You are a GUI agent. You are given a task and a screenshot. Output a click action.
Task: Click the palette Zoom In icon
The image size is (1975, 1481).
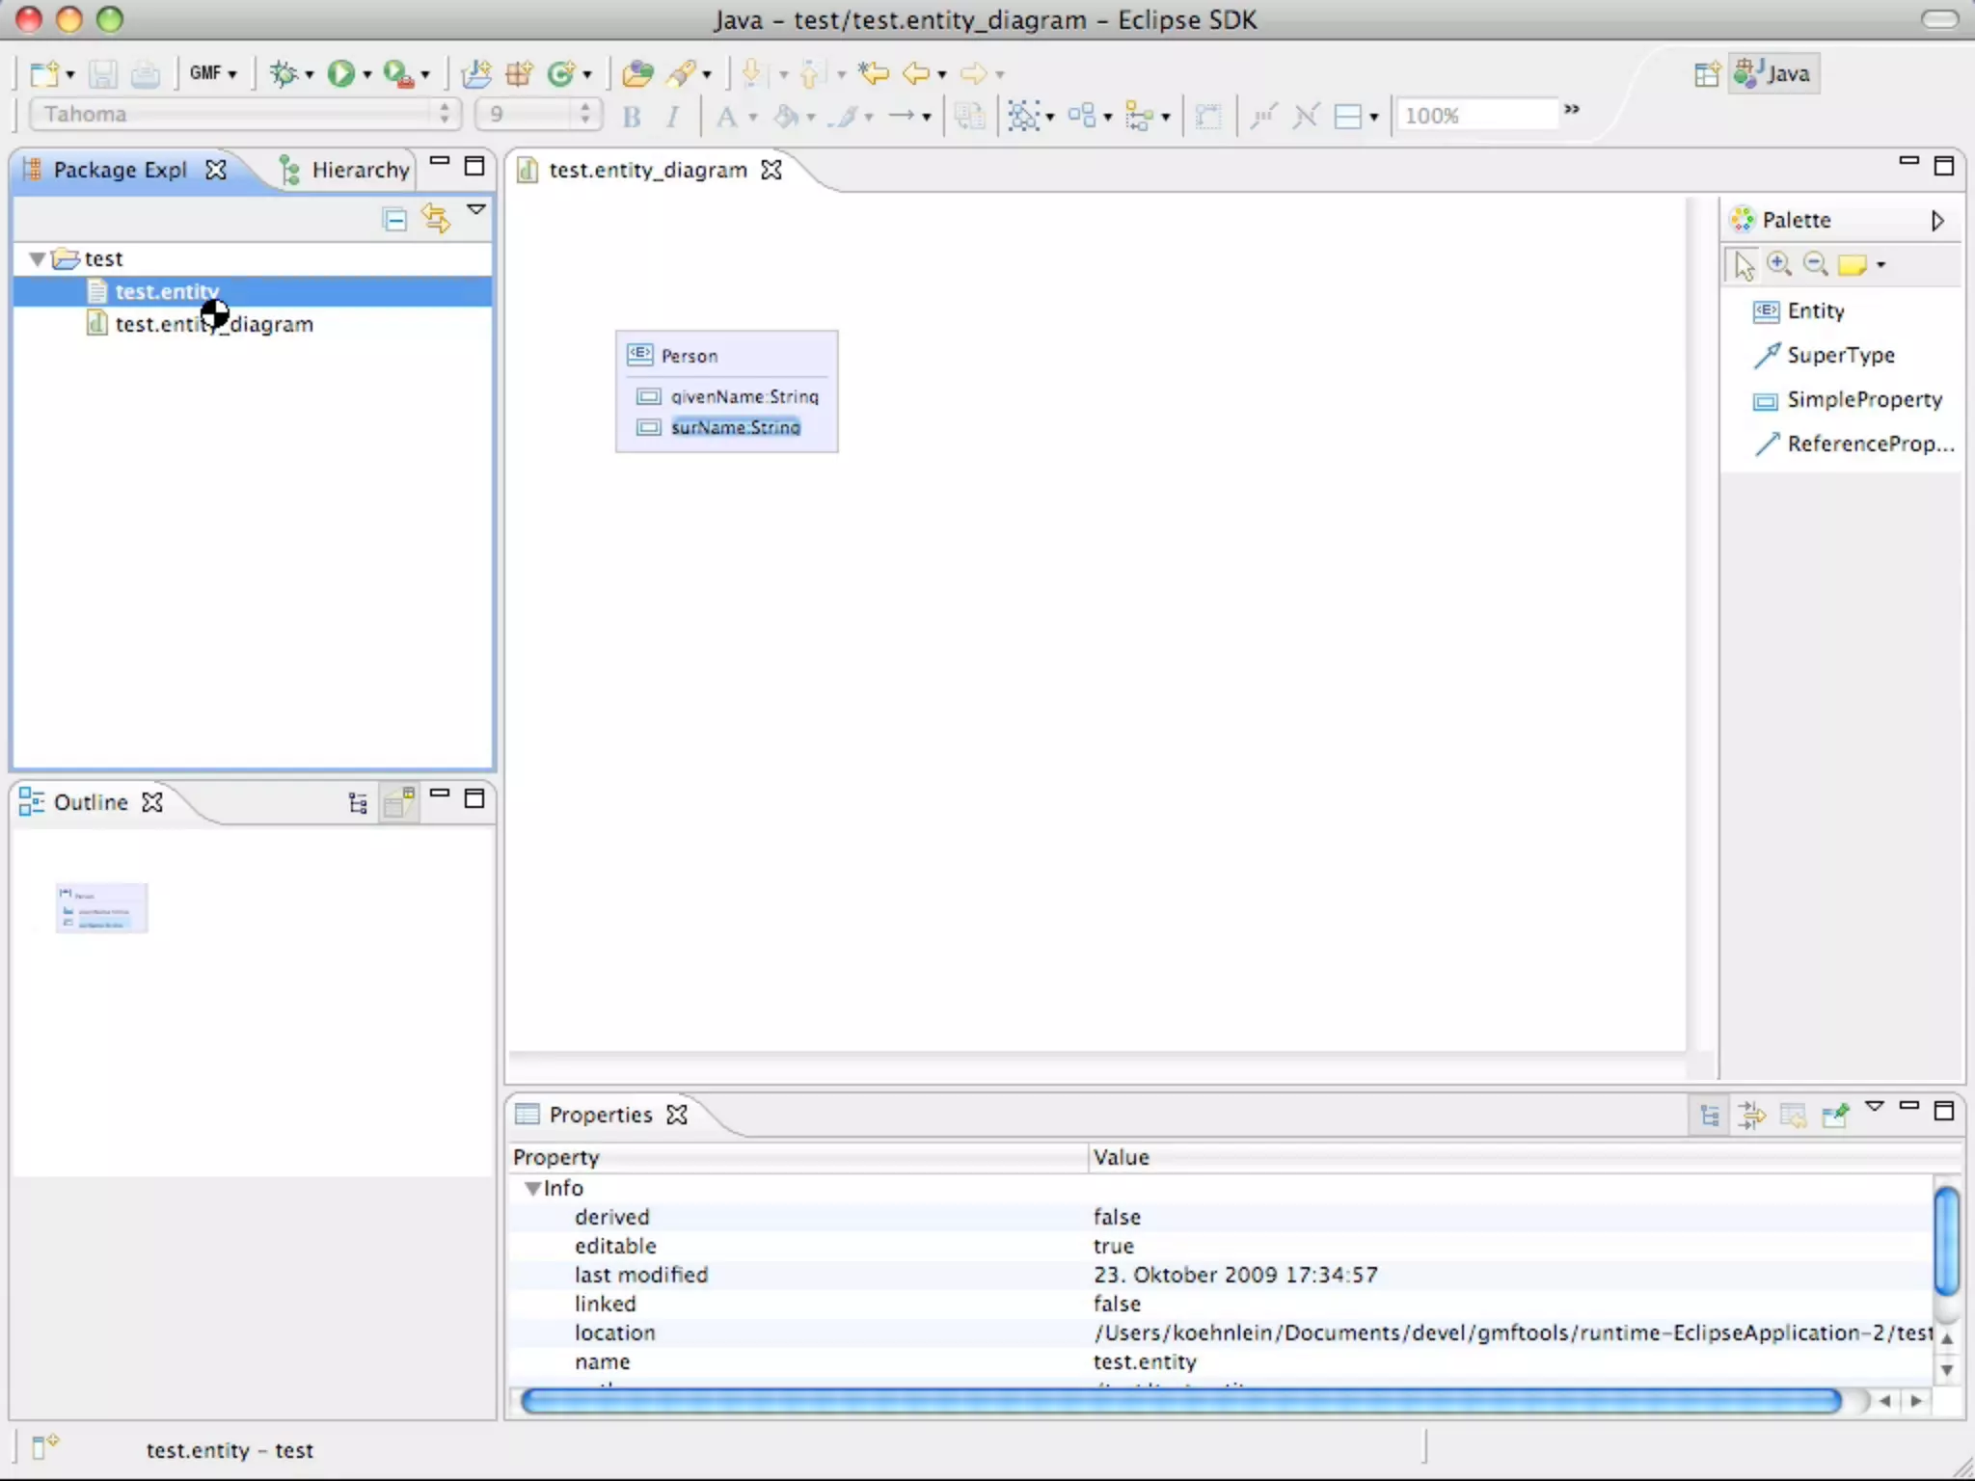(1779, 264)
